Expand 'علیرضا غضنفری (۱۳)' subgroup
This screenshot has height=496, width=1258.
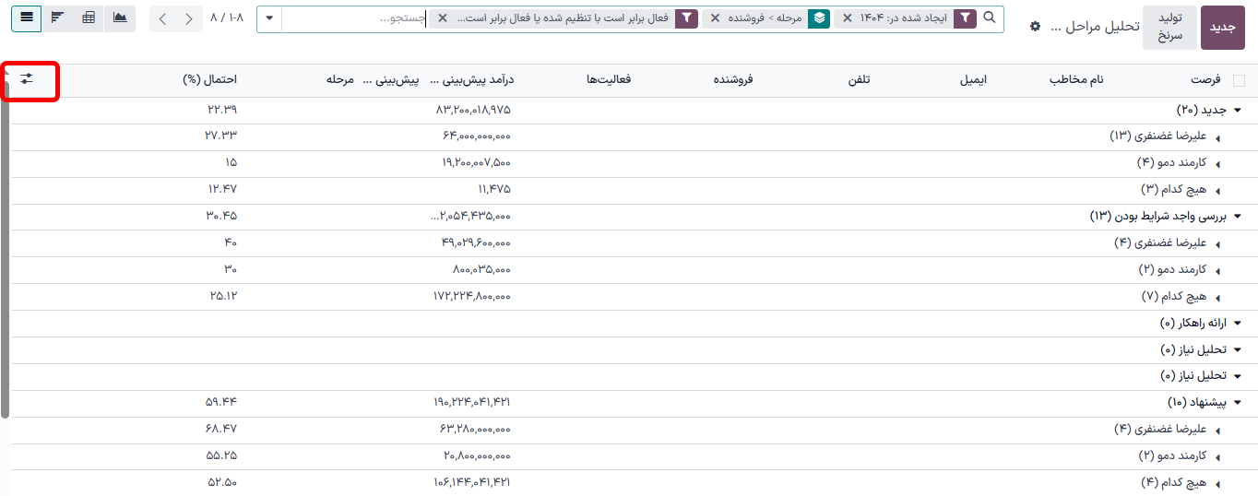(1217, 137)
